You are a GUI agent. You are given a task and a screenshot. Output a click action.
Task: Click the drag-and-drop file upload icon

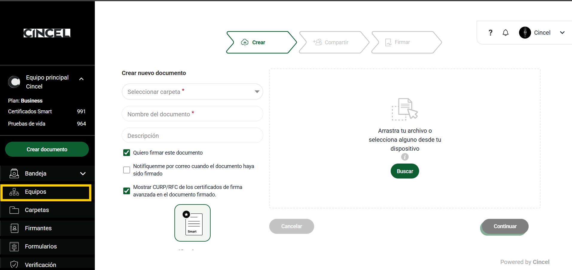pos(404,109)
